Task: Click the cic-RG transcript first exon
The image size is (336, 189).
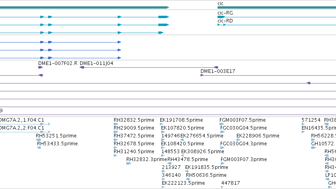Action: pos(221,17)
